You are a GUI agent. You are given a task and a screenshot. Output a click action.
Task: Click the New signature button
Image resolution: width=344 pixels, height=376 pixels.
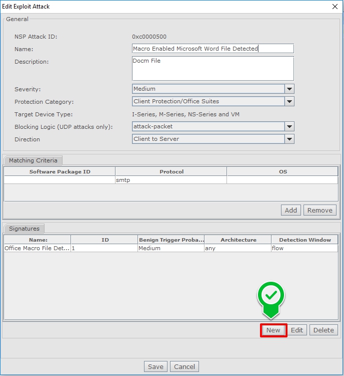273,330
